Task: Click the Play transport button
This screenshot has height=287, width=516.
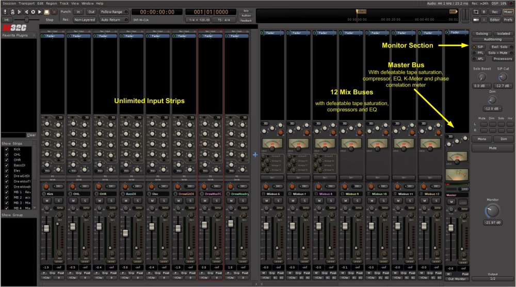Action: [40, 11]
